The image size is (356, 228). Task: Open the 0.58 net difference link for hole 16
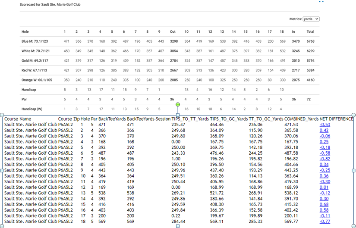click(324, 210)
